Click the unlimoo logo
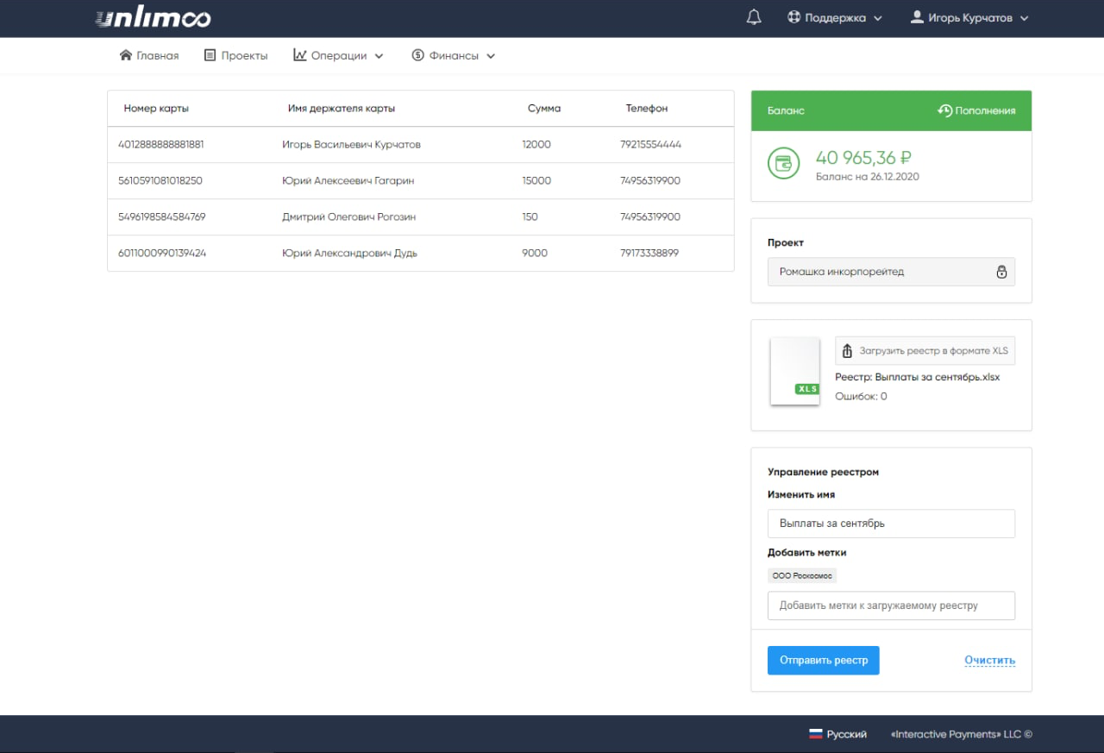Viewport: 1104px width, 753px height. (x=154, y=17)
